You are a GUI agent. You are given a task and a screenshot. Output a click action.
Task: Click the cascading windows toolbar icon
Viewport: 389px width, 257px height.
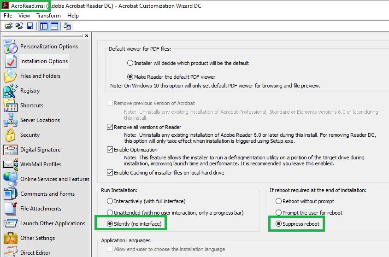67,26
